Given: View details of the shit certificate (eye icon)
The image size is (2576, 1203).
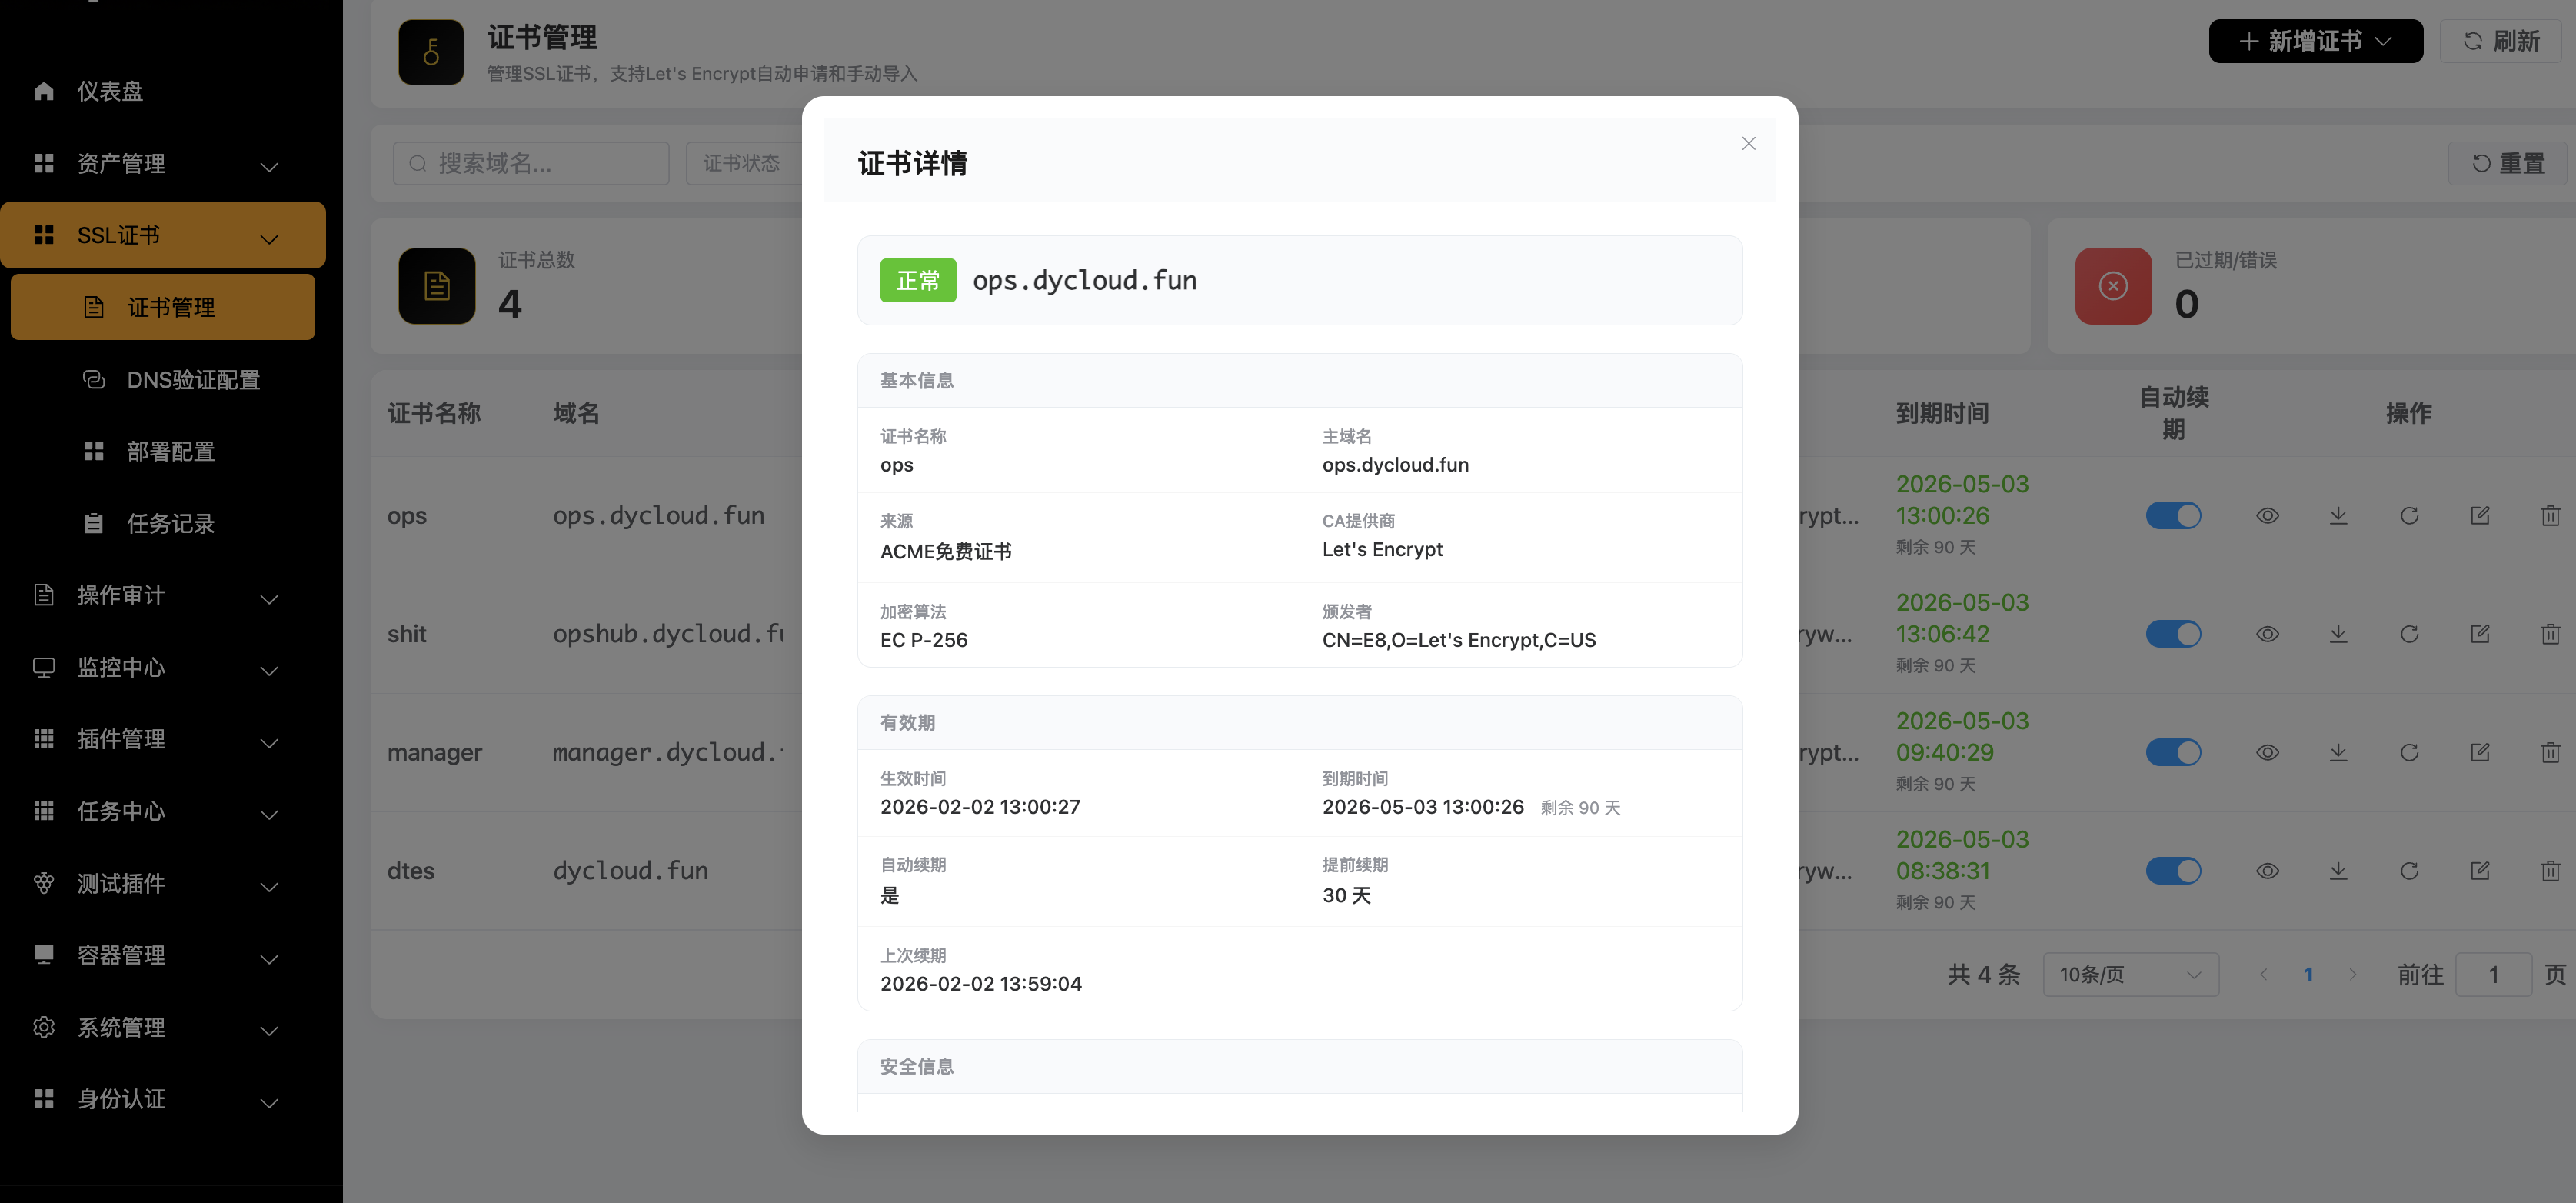Looking at the screenshot, I should 2267,633.
